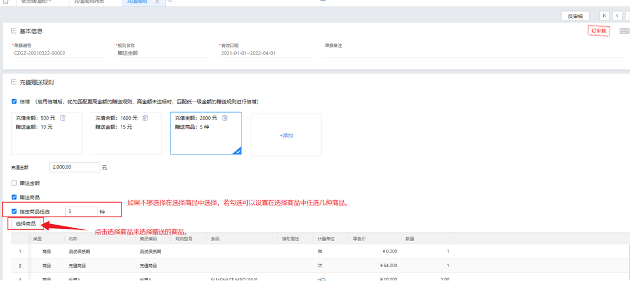This screenshot has width=630, height=281.
Task: Close the 充值规则 tab
Action: (157, 2)
